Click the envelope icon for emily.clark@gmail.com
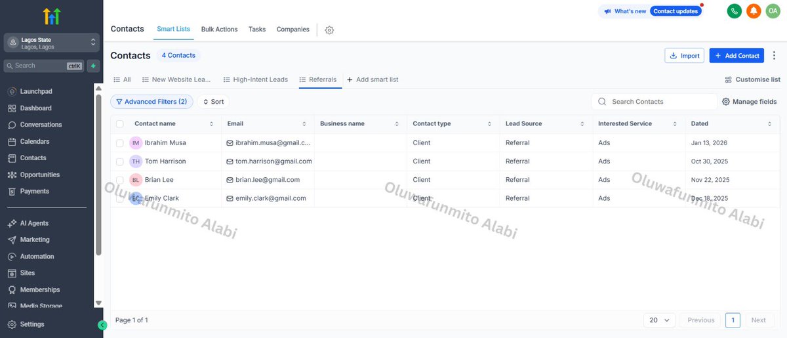The height and width of the screenshot is (338, 787). coord(230,198)
